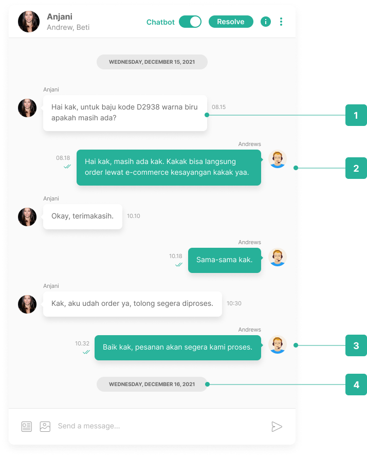Open the three-dot more options menu
Image resolution: width=367 pixels, height=457 pixels.
[x=281, y=22]
